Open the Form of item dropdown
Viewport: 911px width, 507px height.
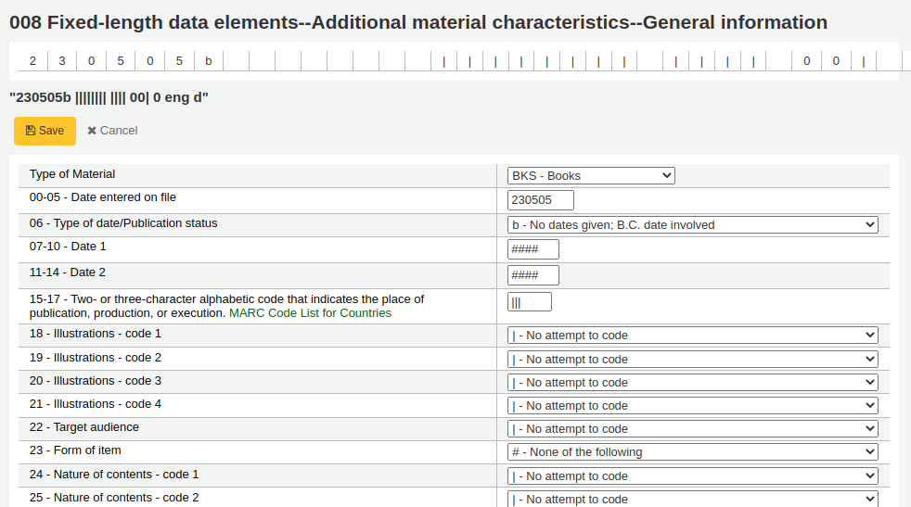click(693, 451)
